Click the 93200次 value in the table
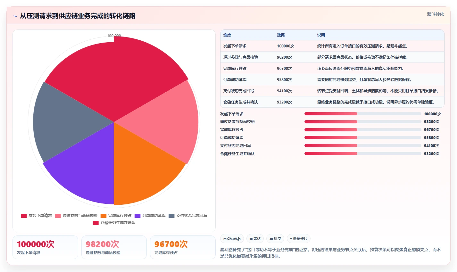Screen dimensions: 457x272 (x=285, y=102)
